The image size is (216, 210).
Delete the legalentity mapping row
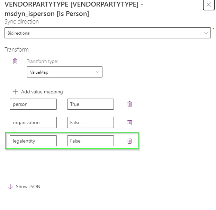pos(129,141)
